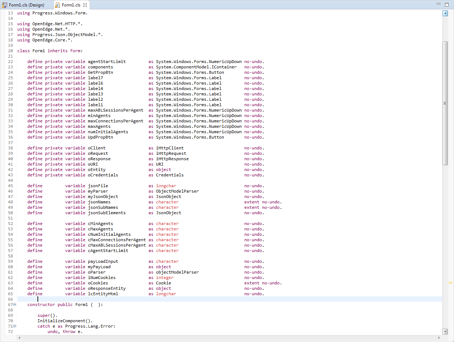This screenshot has width=454, height=342.
Task: Click the 'jsonFile' variable name
Action: (98, 186)
